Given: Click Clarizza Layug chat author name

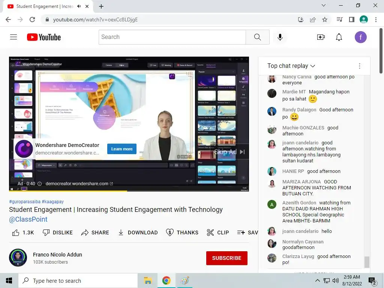Looking at the screenshot, I should point(298,256).
